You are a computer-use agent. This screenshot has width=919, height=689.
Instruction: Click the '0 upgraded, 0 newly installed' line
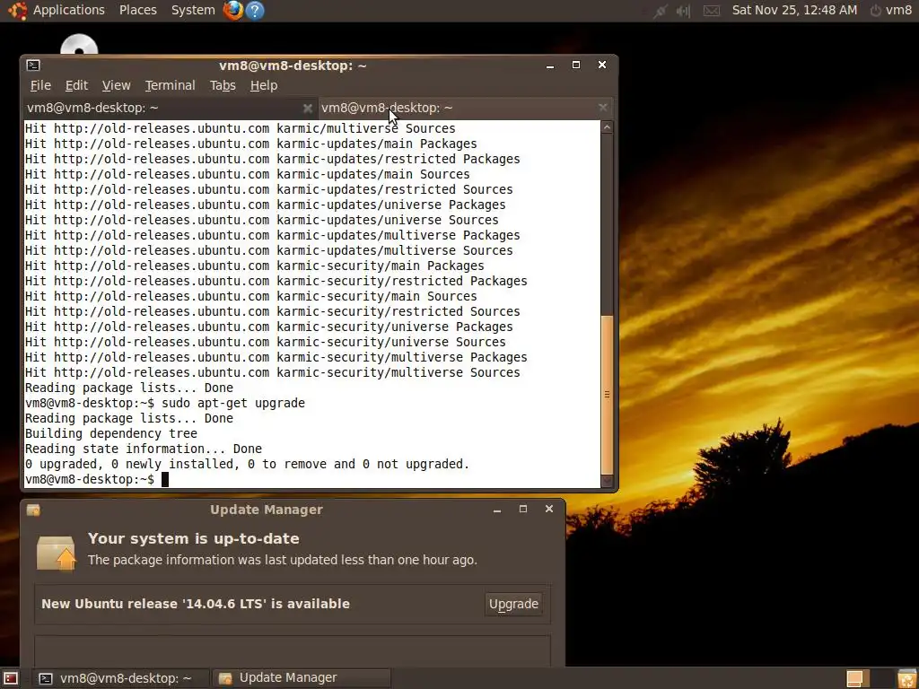click(x=247, y=464)
